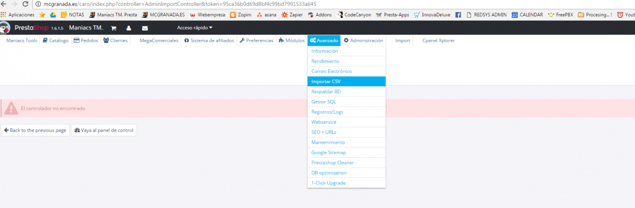
Task: Open the Zapier bookmark
Action: point(293,14)
